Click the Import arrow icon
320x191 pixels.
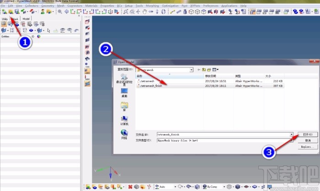click(x=23, y=11)
